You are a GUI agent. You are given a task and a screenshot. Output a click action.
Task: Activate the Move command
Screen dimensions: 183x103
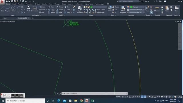tap(51, 7)
